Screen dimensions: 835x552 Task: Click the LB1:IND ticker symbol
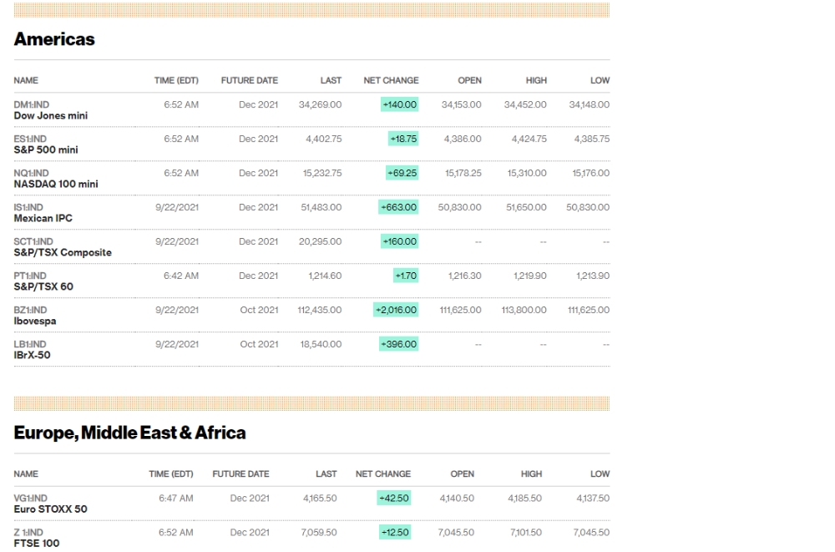(x=30, y=344)
